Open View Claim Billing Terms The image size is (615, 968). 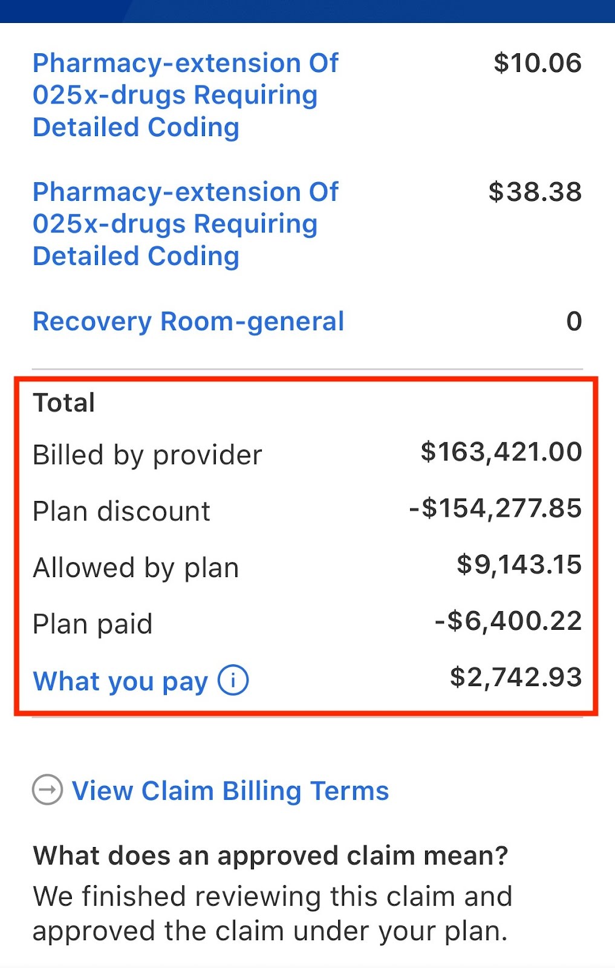tap(230, 791)
